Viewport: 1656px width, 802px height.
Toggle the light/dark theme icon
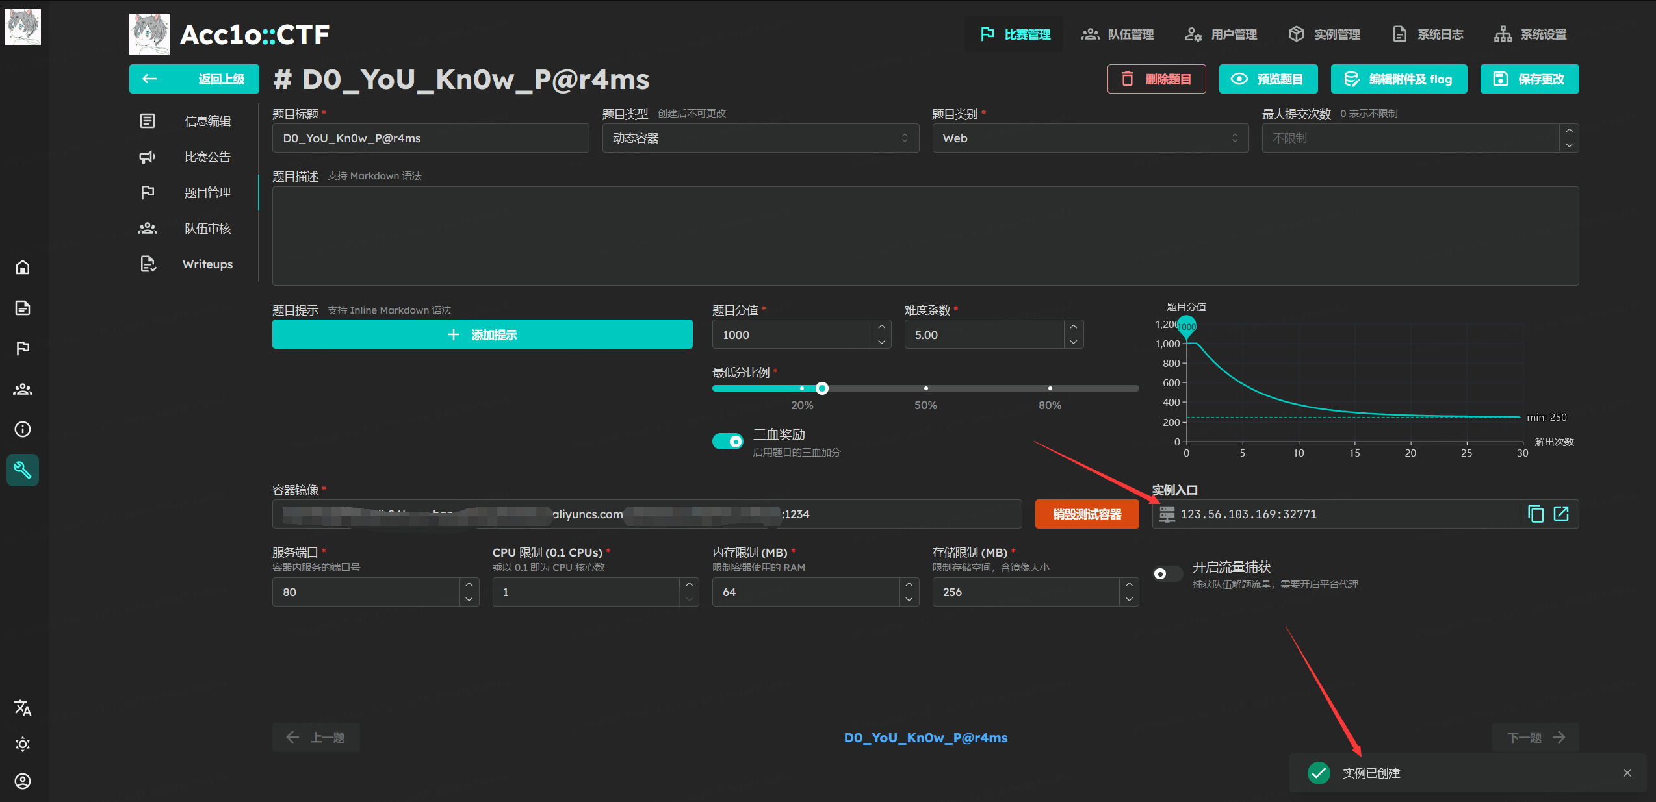click(x=23, y=744)
